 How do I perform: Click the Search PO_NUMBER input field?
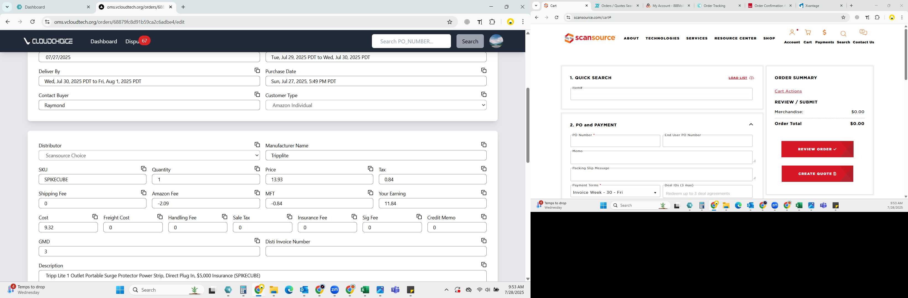tap(411, 41)
